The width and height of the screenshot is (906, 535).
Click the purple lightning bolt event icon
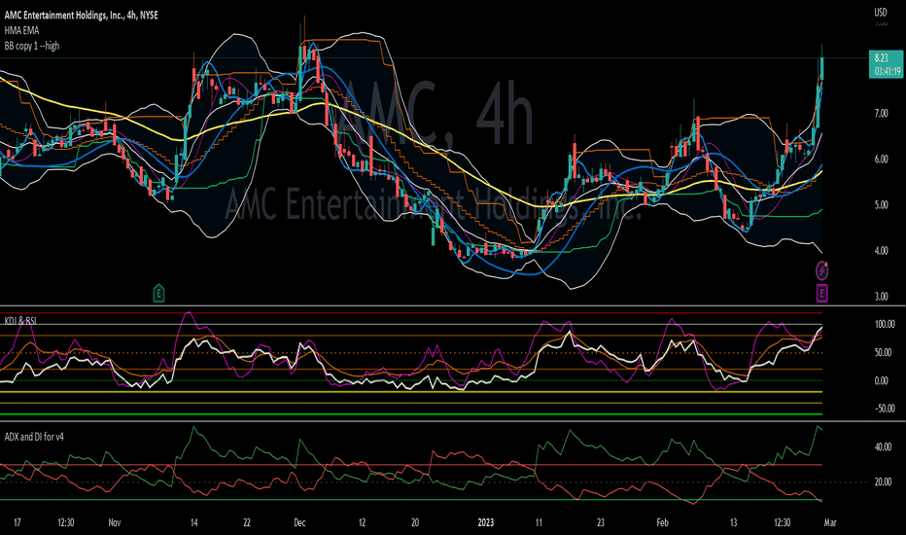click(x=821, y=270)
